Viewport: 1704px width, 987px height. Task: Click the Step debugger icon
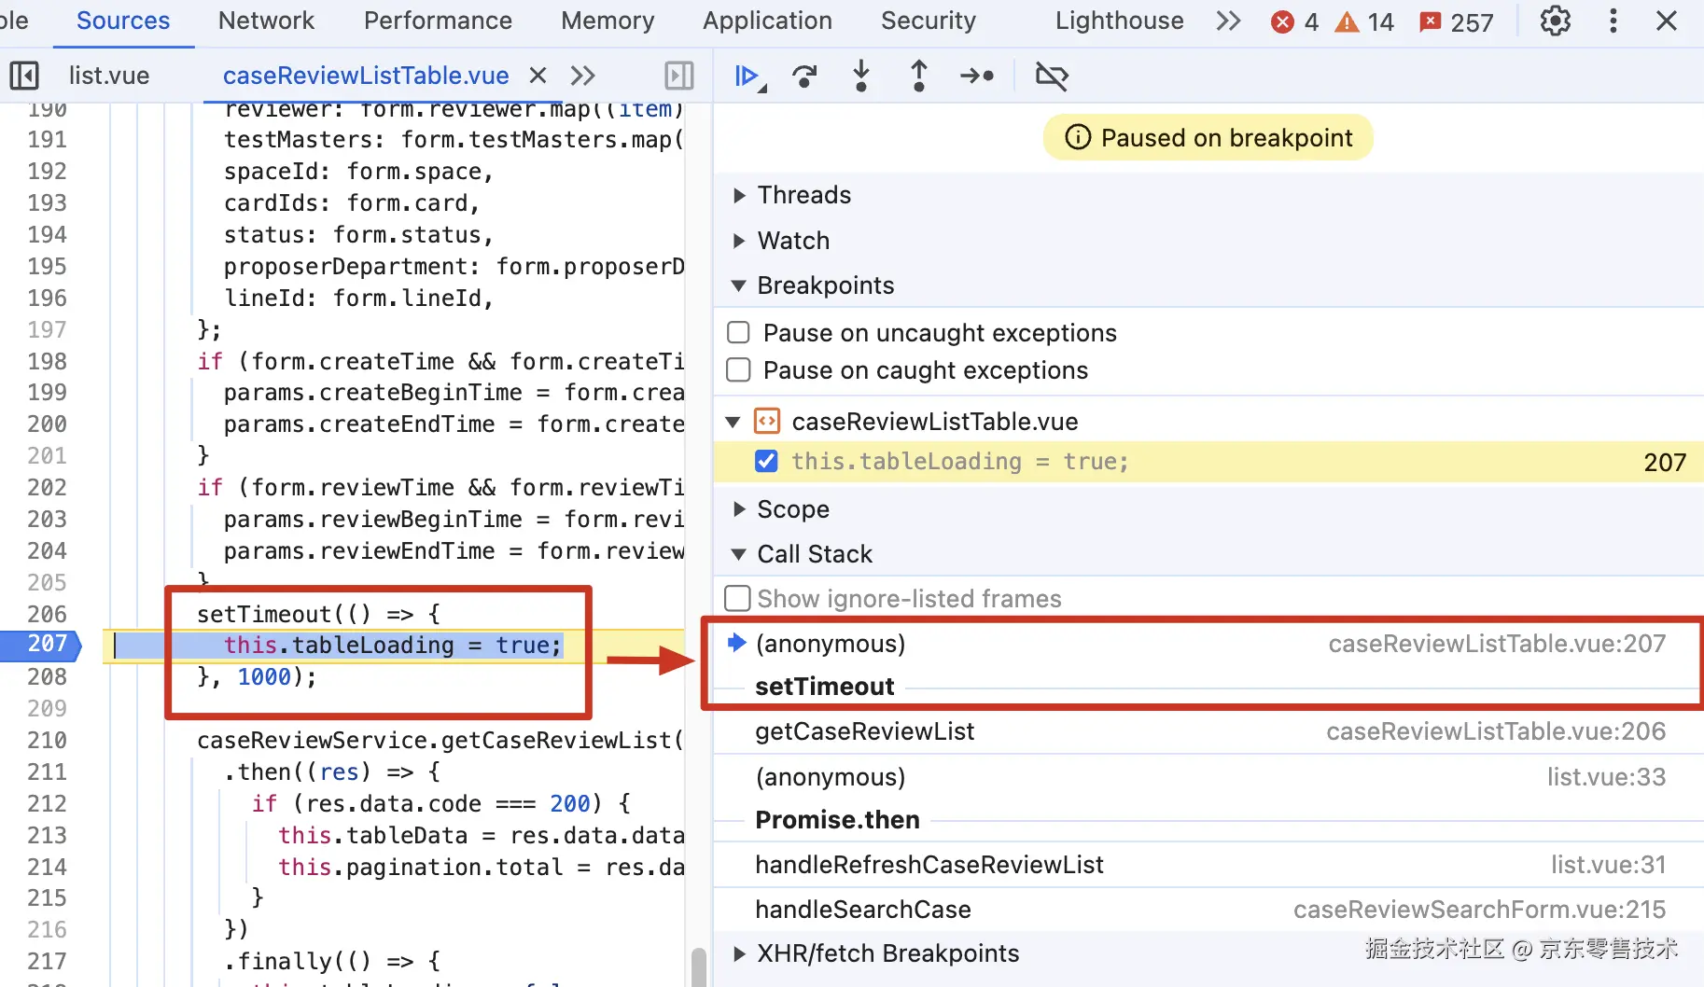coord(977,76)
